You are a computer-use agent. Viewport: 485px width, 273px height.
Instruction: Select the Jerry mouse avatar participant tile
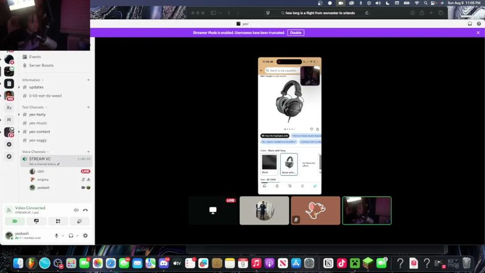315,210
